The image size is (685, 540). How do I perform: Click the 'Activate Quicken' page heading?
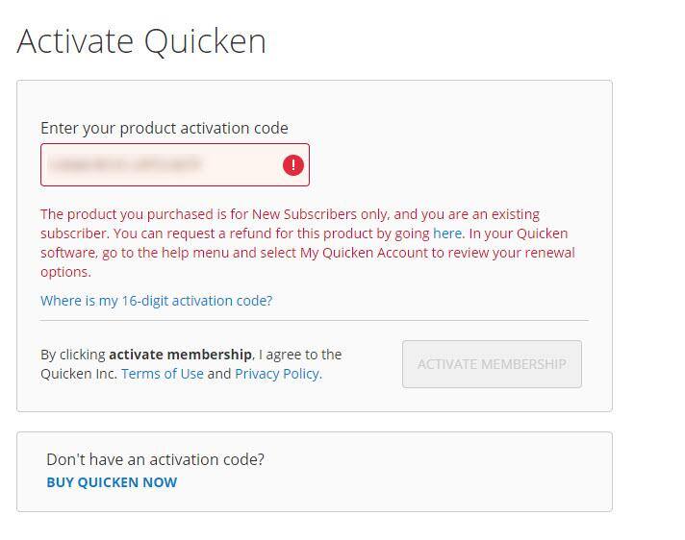(x=141, y=41)
